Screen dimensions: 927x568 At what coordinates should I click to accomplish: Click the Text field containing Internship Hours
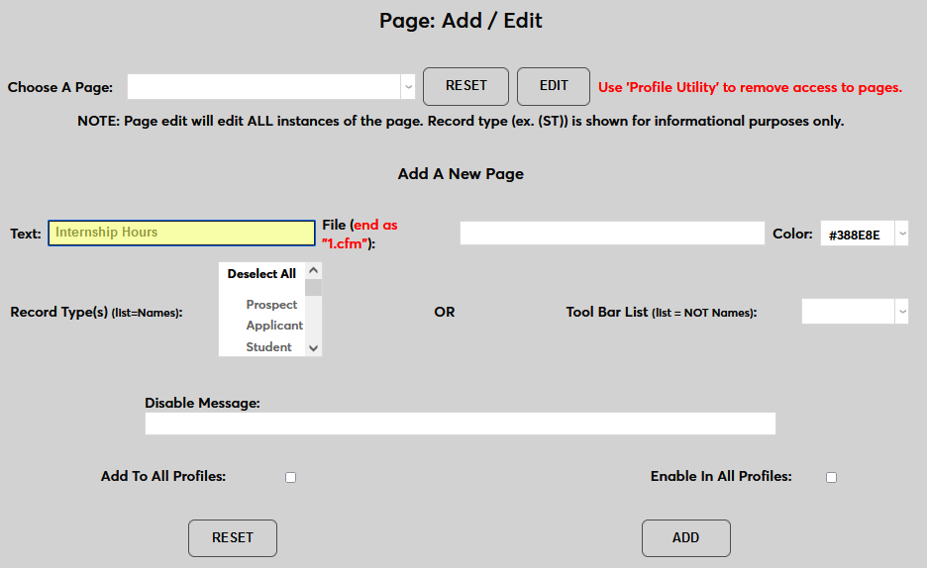181,233
